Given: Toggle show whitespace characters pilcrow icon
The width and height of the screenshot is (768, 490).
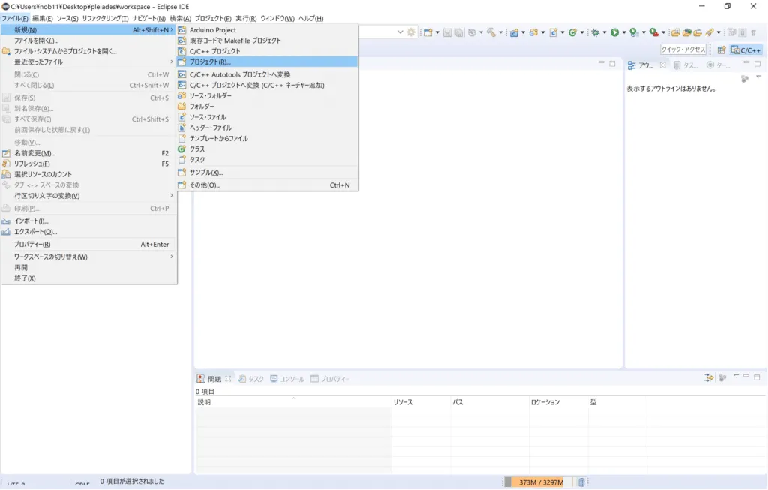Looking at the screenshot, I should pyautogui.click(x=753, y=32).
